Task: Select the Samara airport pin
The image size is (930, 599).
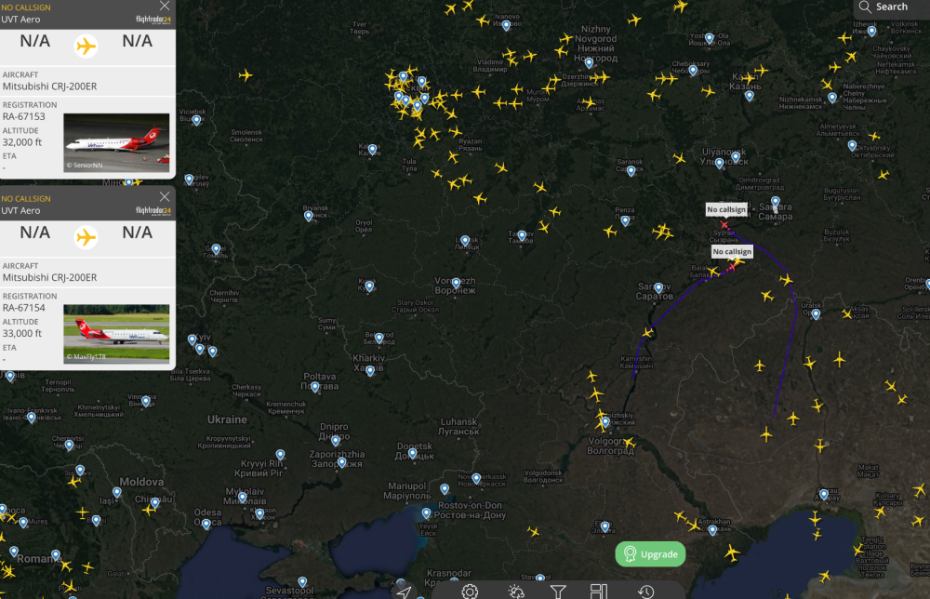Action: [x=775, y=201]
